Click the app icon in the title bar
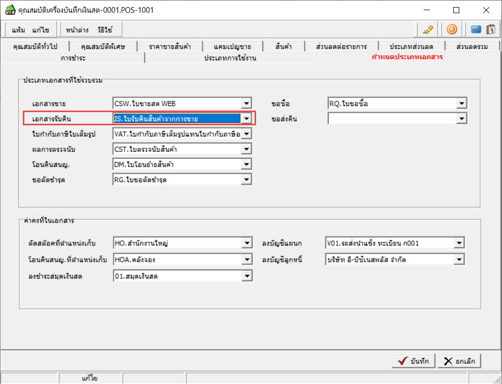The height and width of the screenshot is (384, 502). pyautogui.click(x=10, y=10)
